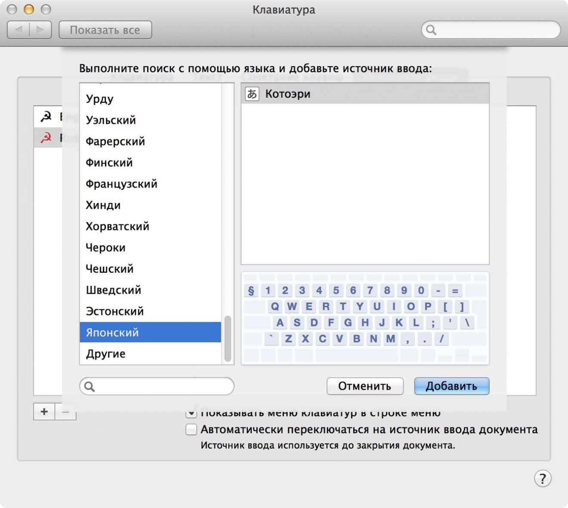The width and height of the screenshot is (568, 508).
Task: Select Другие in language list
Action: (x=150, y=354)
